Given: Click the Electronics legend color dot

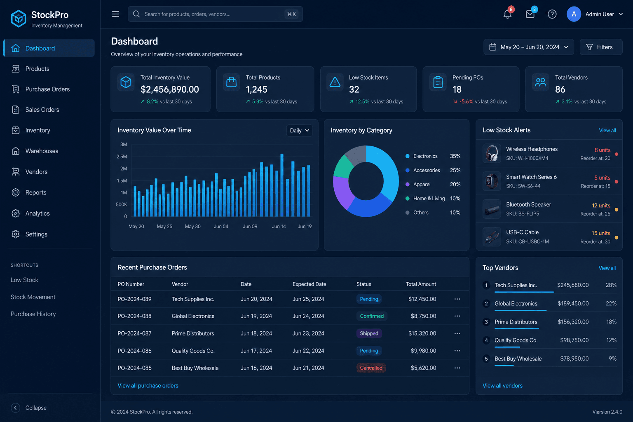Looking at the screenshot, I should (x=408, y=156).
